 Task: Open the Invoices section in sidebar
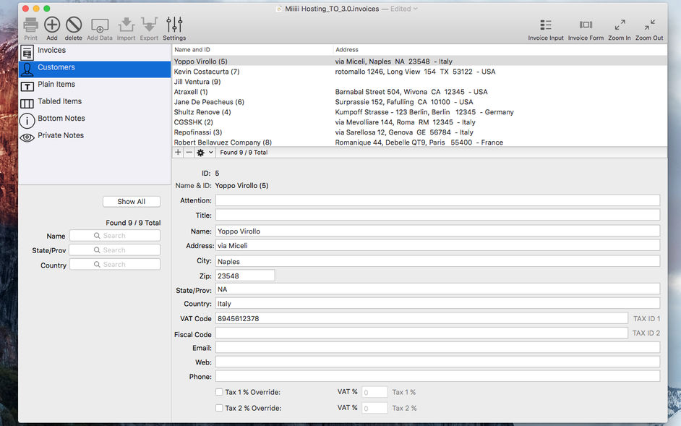coord(95,52)
